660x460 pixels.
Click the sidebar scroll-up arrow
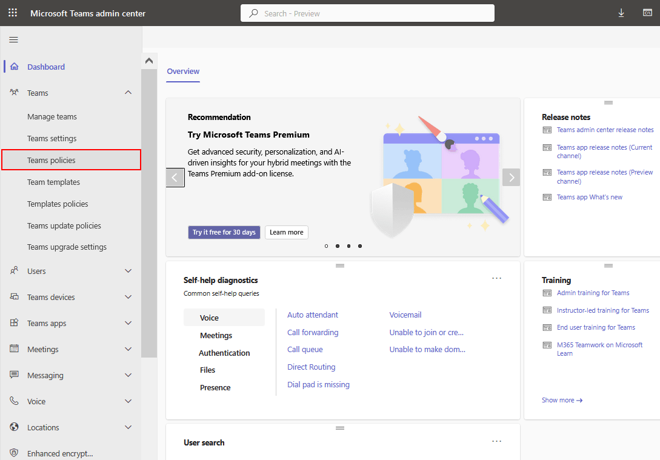(x=149, y=61)
